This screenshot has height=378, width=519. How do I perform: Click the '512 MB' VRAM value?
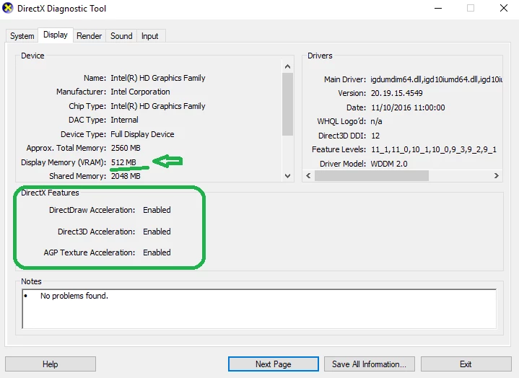[x=123, y=162]
